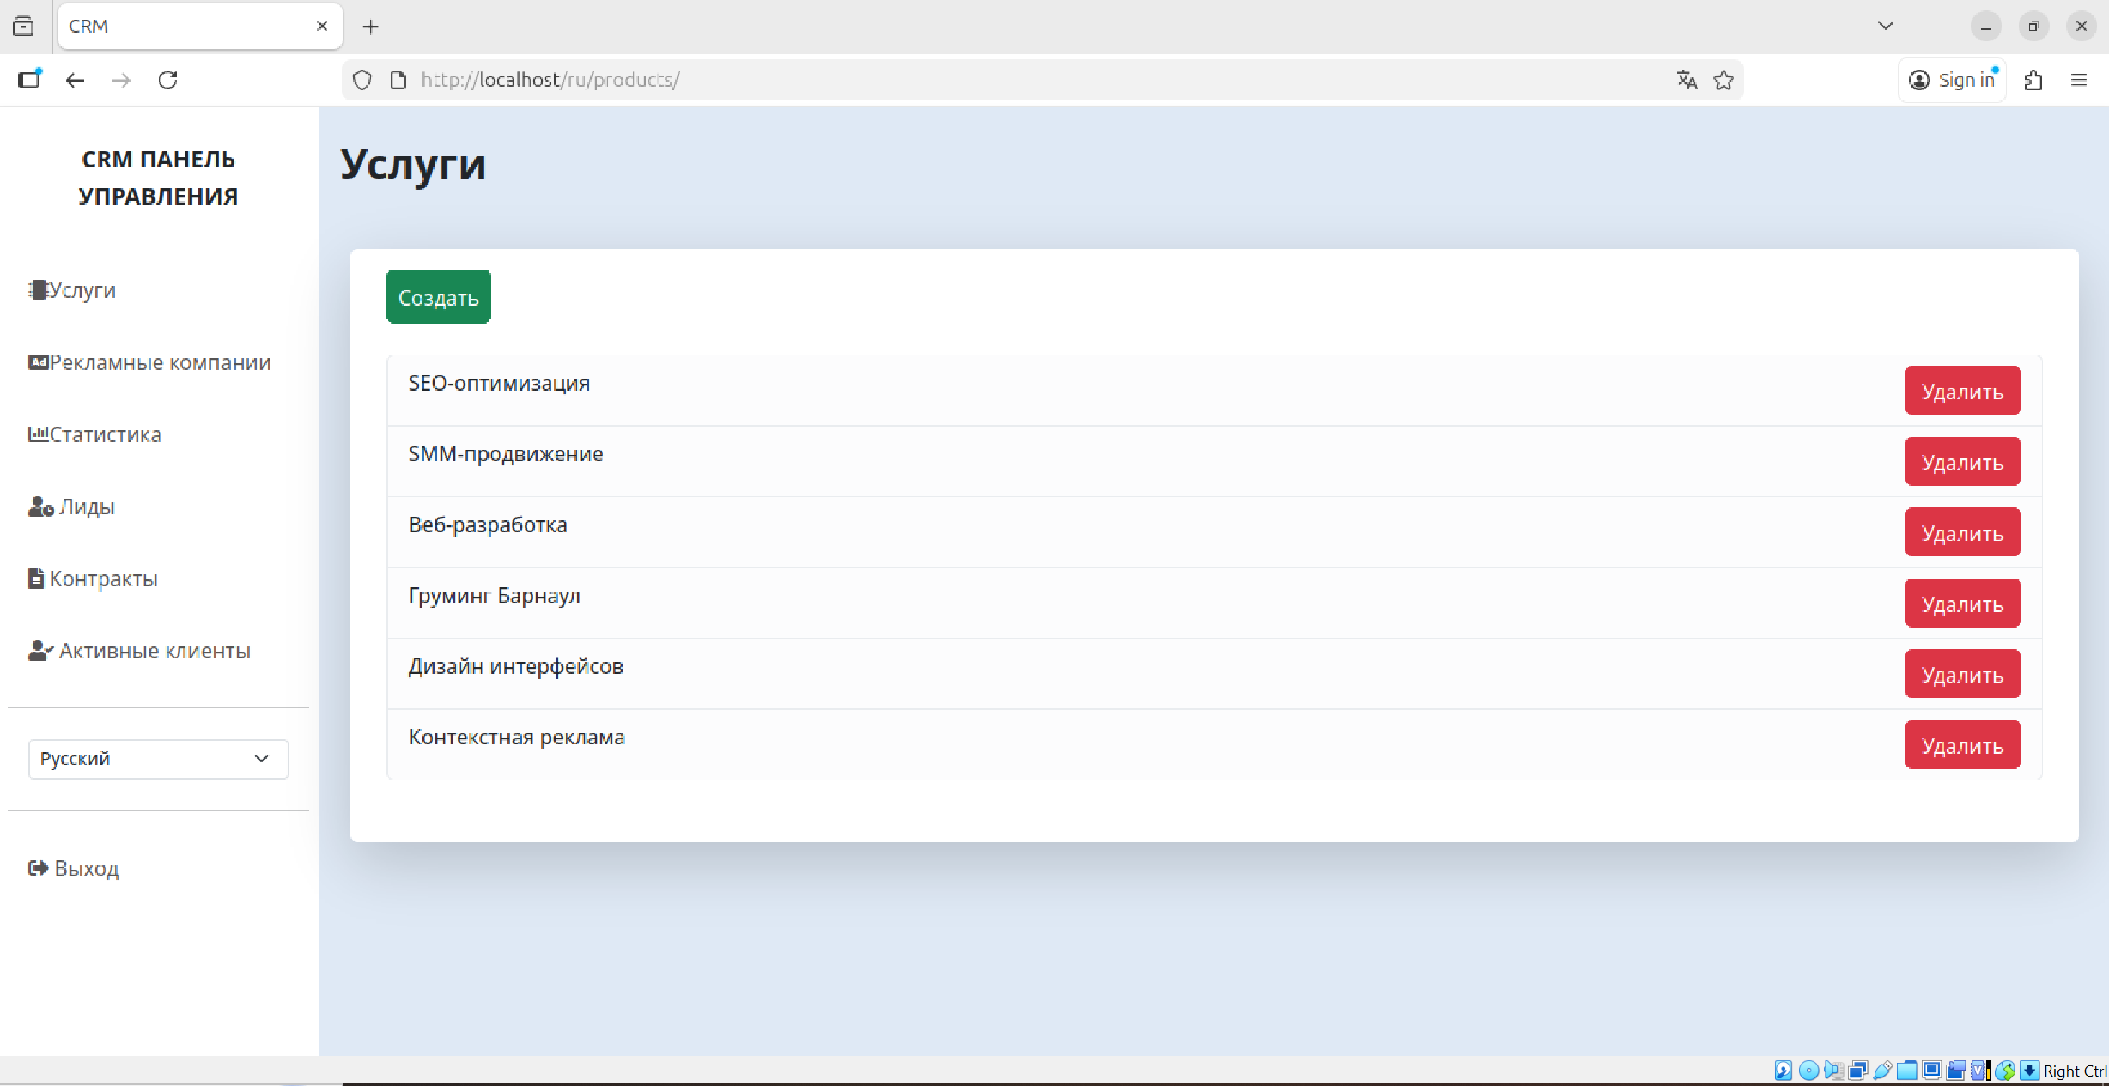The image size is (2109, 1086).
Task: Open the list all tabs chevron
Action: [1886, 26]
